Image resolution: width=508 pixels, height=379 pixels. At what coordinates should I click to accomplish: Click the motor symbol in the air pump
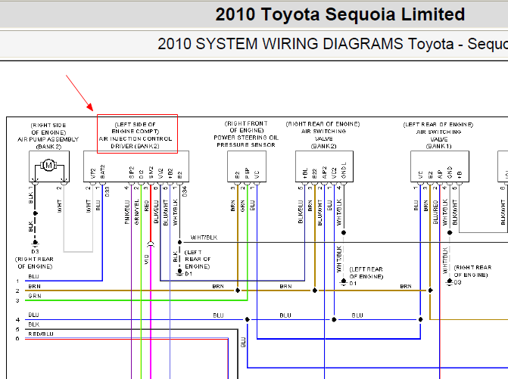click(x=48, y=166)
